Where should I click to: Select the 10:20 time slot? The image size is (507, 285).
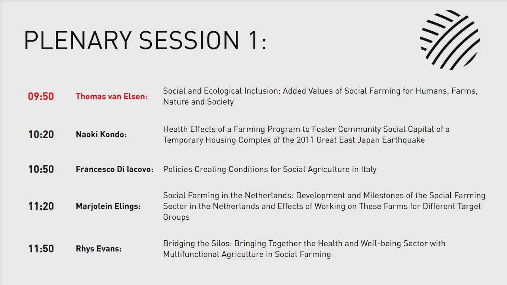coord(41,135)
